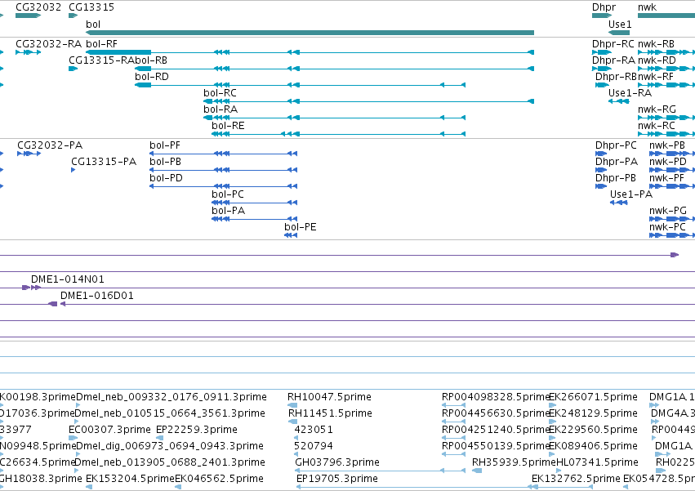The image size is (695, 491).
Task: Open the GH03796.3prime label
Action: 337,462
